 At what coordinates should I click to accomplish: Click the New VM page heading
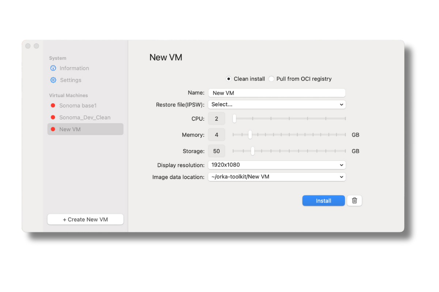166,57
